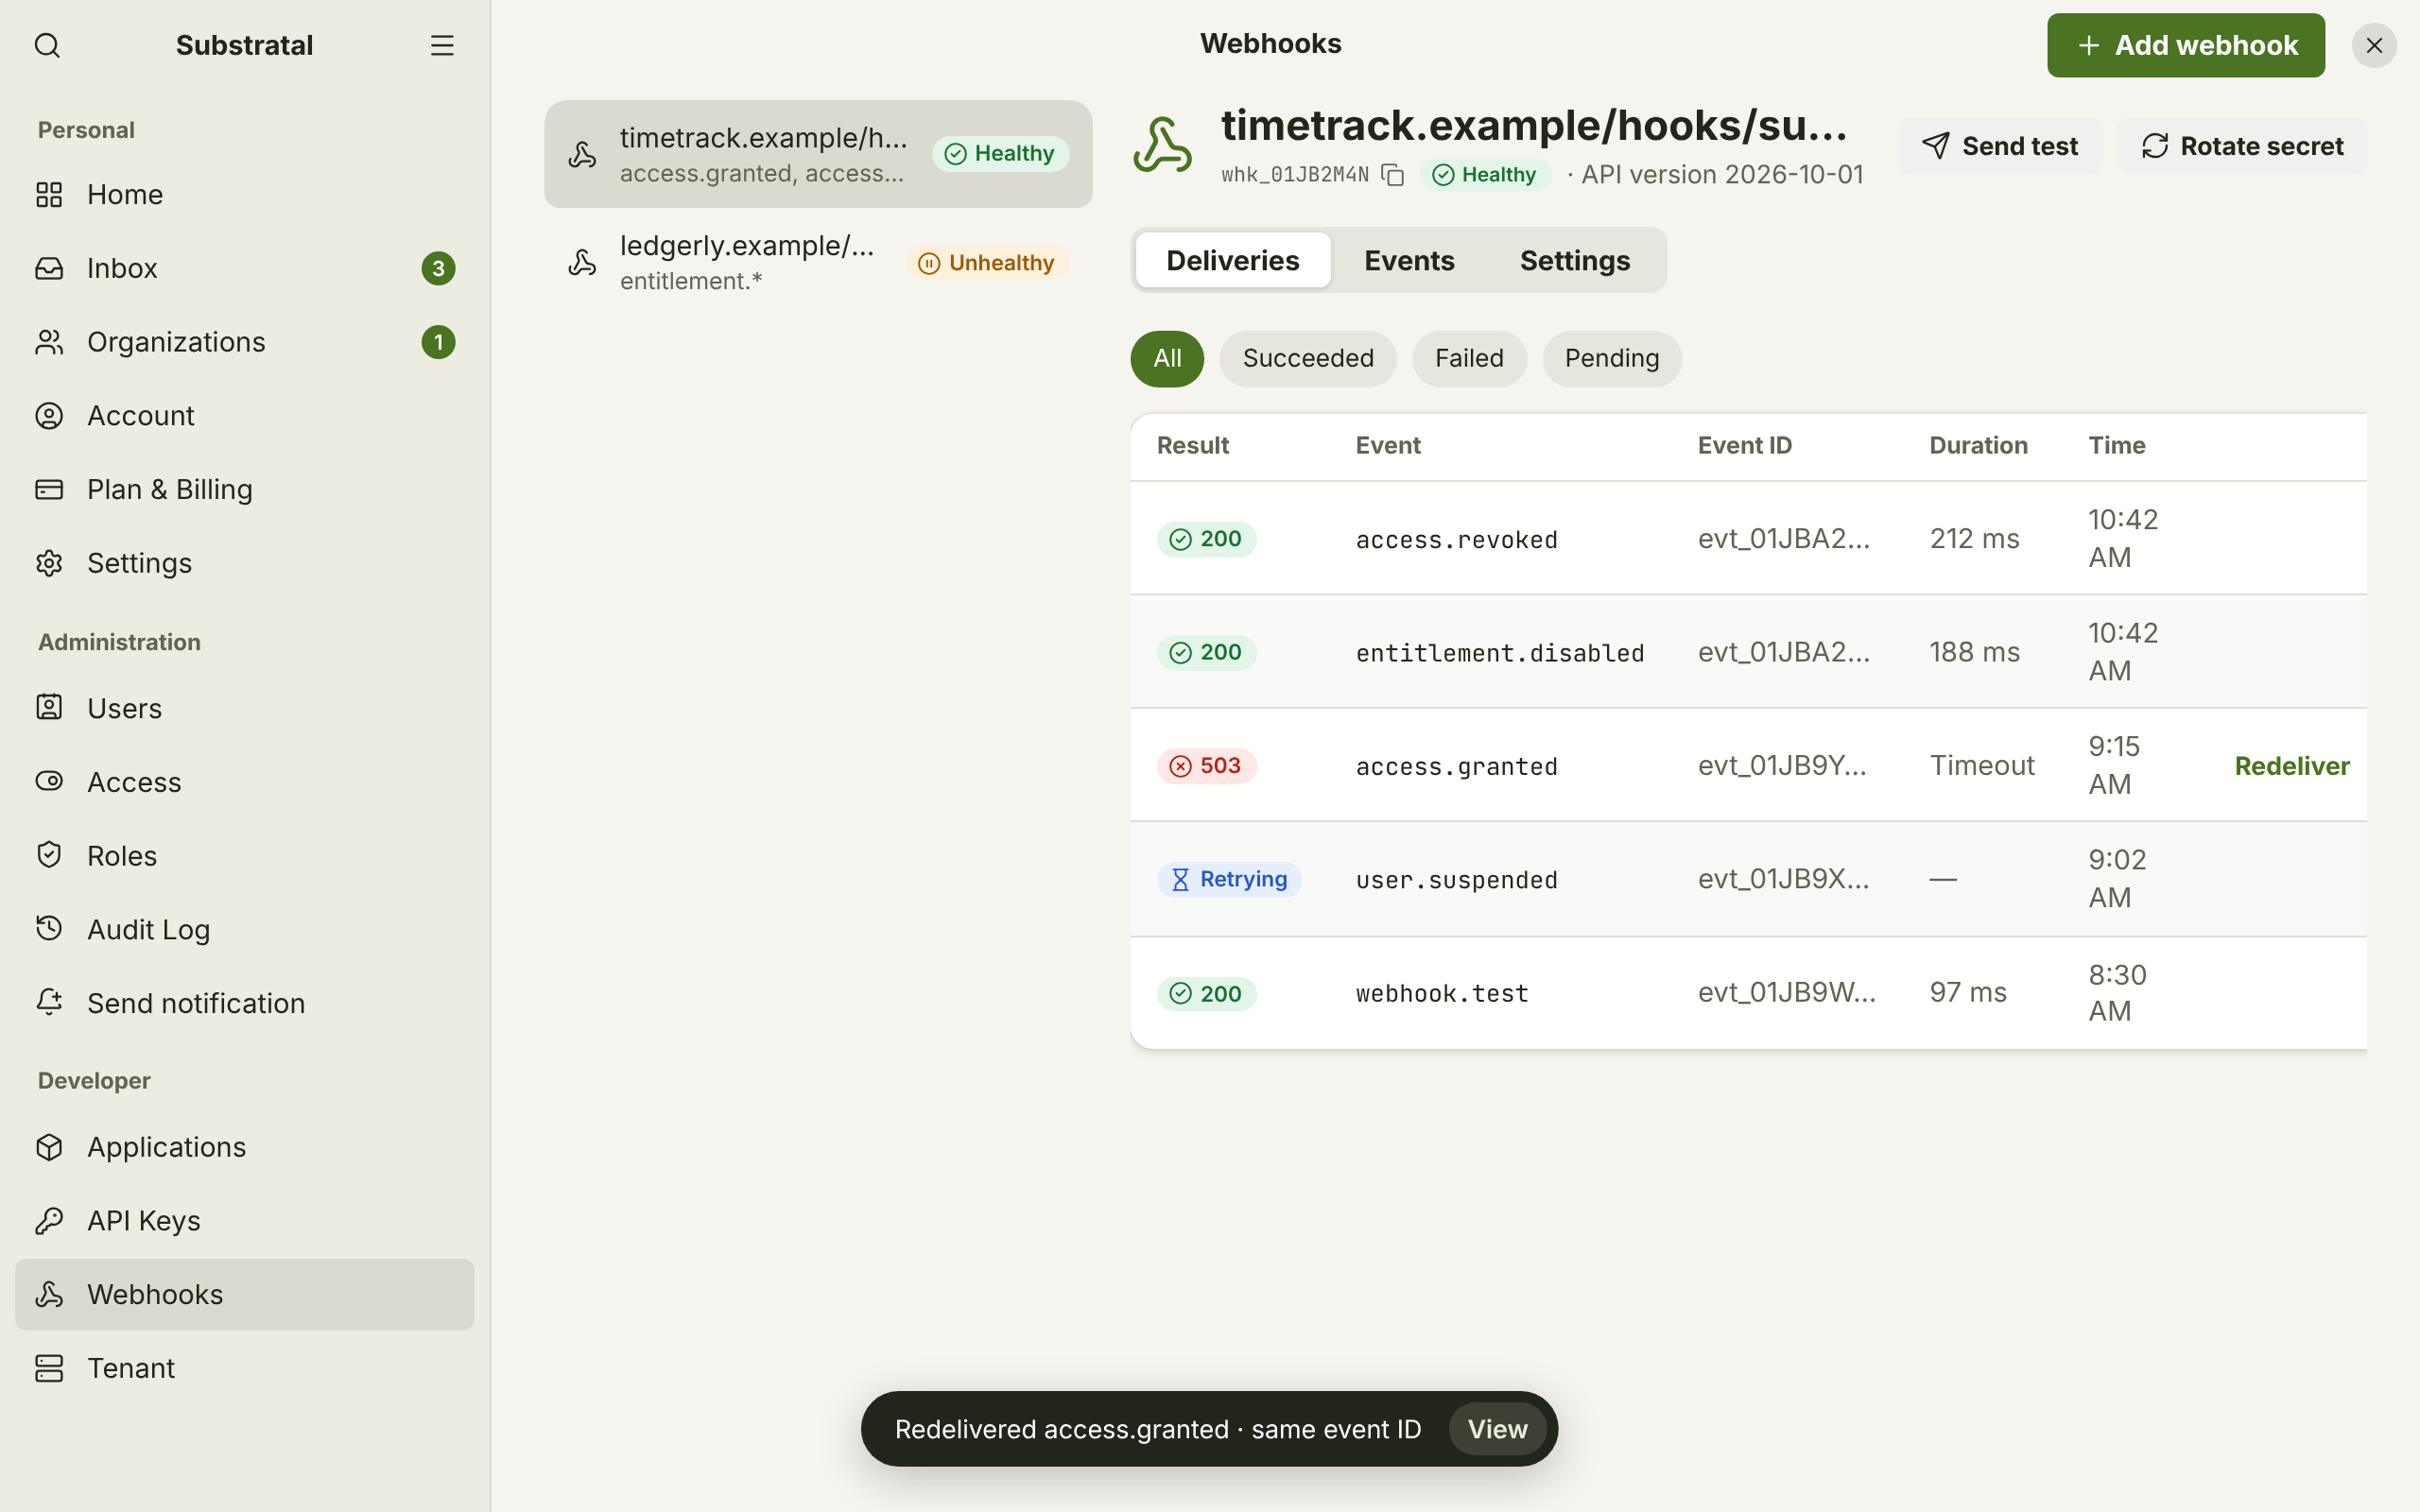Send a test delivery
Screen dimensions: 2420x1512
(2000, 146)
